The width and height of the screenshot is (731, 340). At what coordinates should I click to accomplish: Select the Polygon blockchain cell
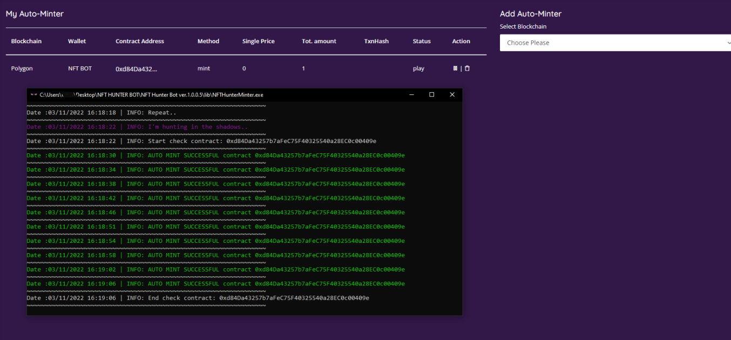pos(22,69)
